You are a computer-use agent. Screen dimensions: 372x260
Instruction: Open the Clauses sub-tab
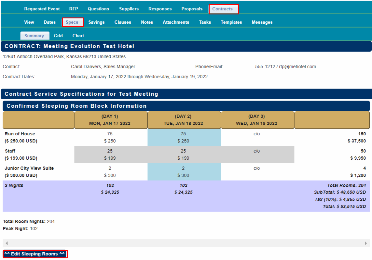[x=123, y=22]
